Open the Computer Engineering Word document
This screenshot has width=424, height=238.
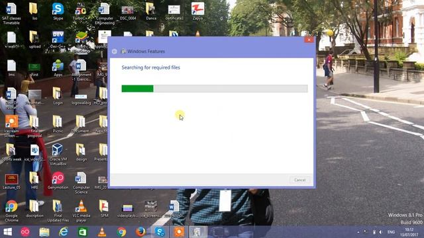(105, 13)
